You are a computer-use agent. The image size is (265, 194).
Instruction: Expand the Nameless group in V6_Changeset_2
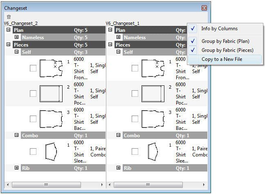pyautogui.click(x=16, y=38)
